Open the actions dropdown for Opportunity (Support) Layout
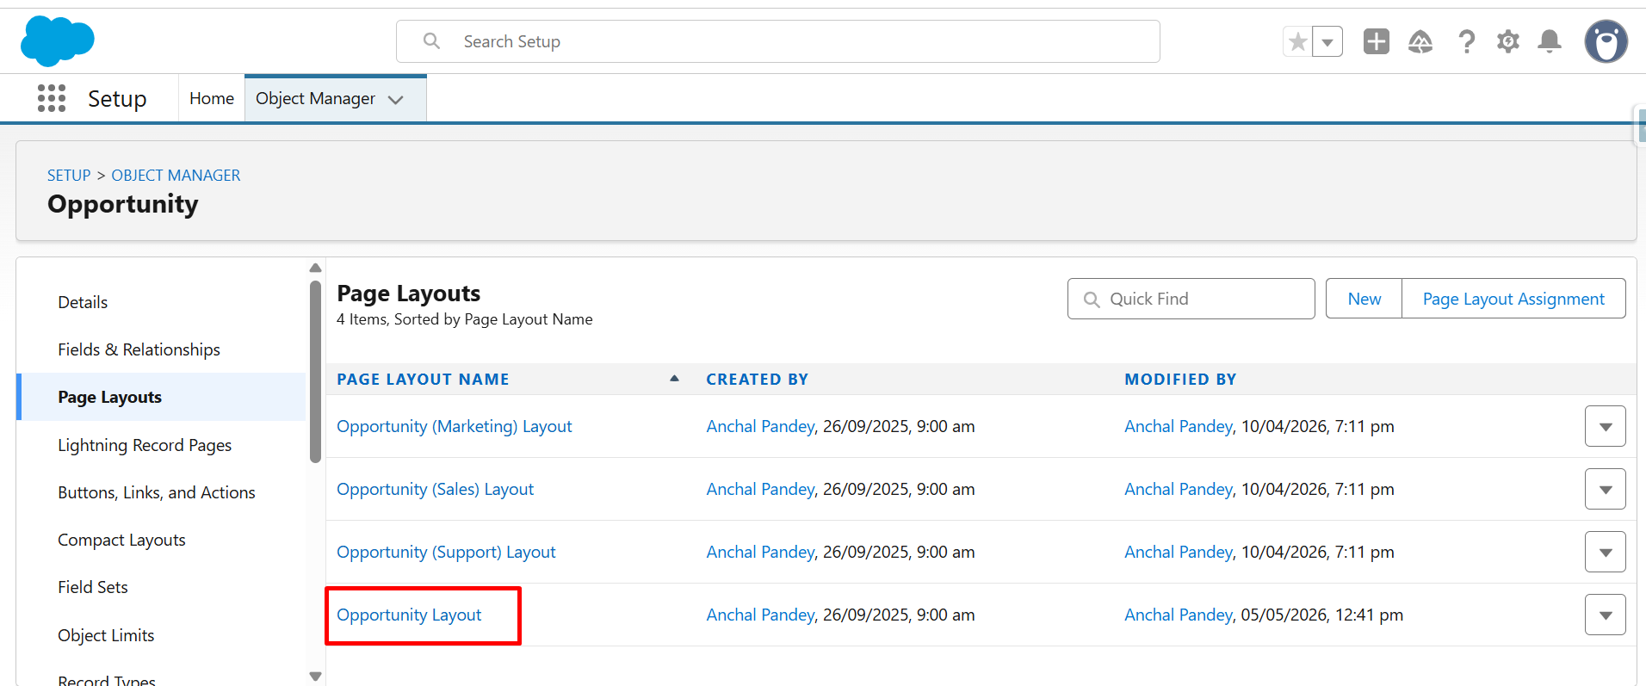Screen dimensions: 1646x686 tap(1605, 552)
